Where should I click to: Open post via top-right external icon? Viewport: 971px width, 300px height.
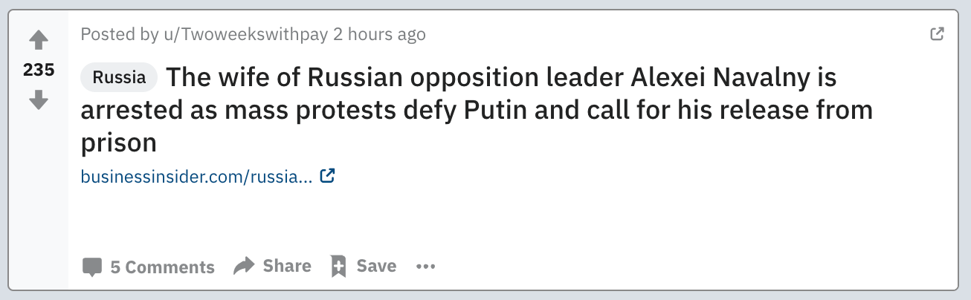click(938, 33)
